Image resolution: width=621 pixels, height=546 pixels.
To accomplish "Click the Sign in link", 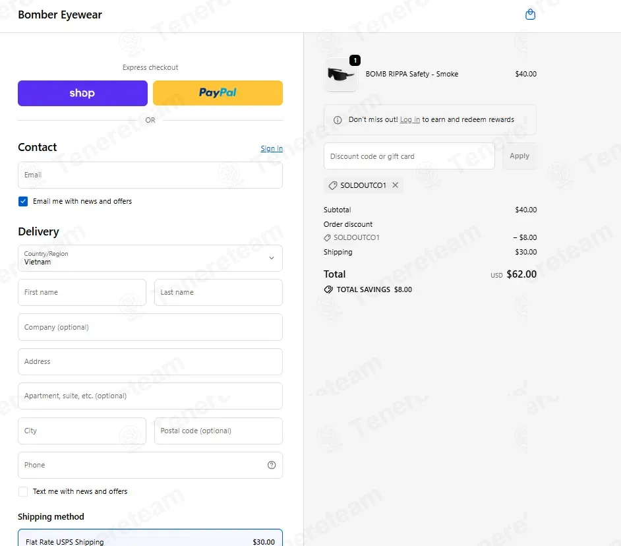I will point(272,148).
